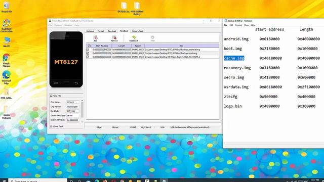Open Notepad Help menu
Image resolution: width=324 pixels, height=182 pixels.
click(253, 25)
